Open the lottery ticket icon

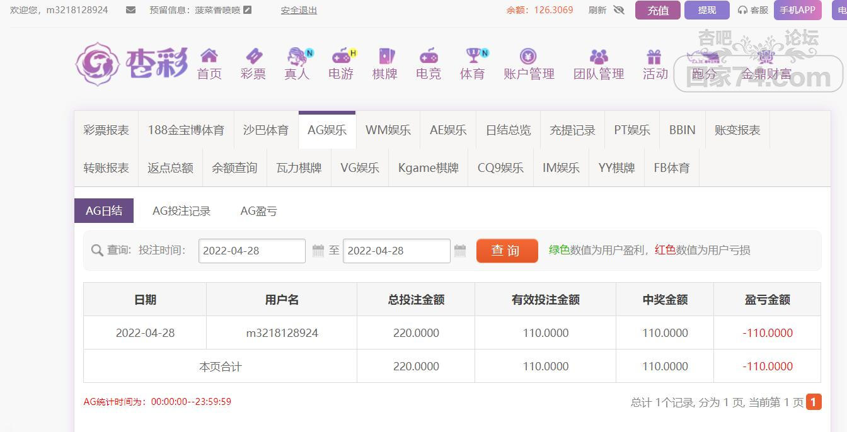point(253,56)
